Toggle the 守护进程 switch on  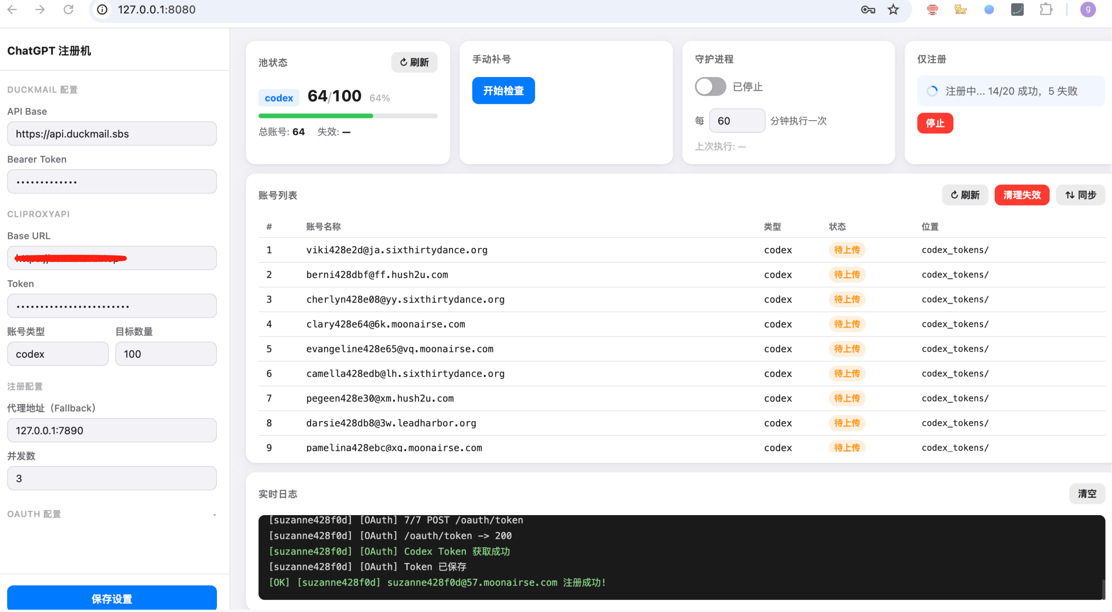[x=710, y=87]
